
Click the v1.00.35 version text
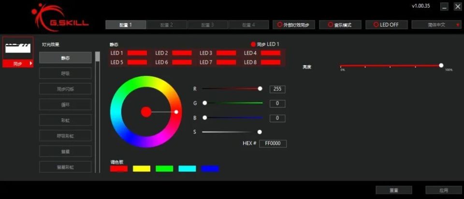pos(421,6)
